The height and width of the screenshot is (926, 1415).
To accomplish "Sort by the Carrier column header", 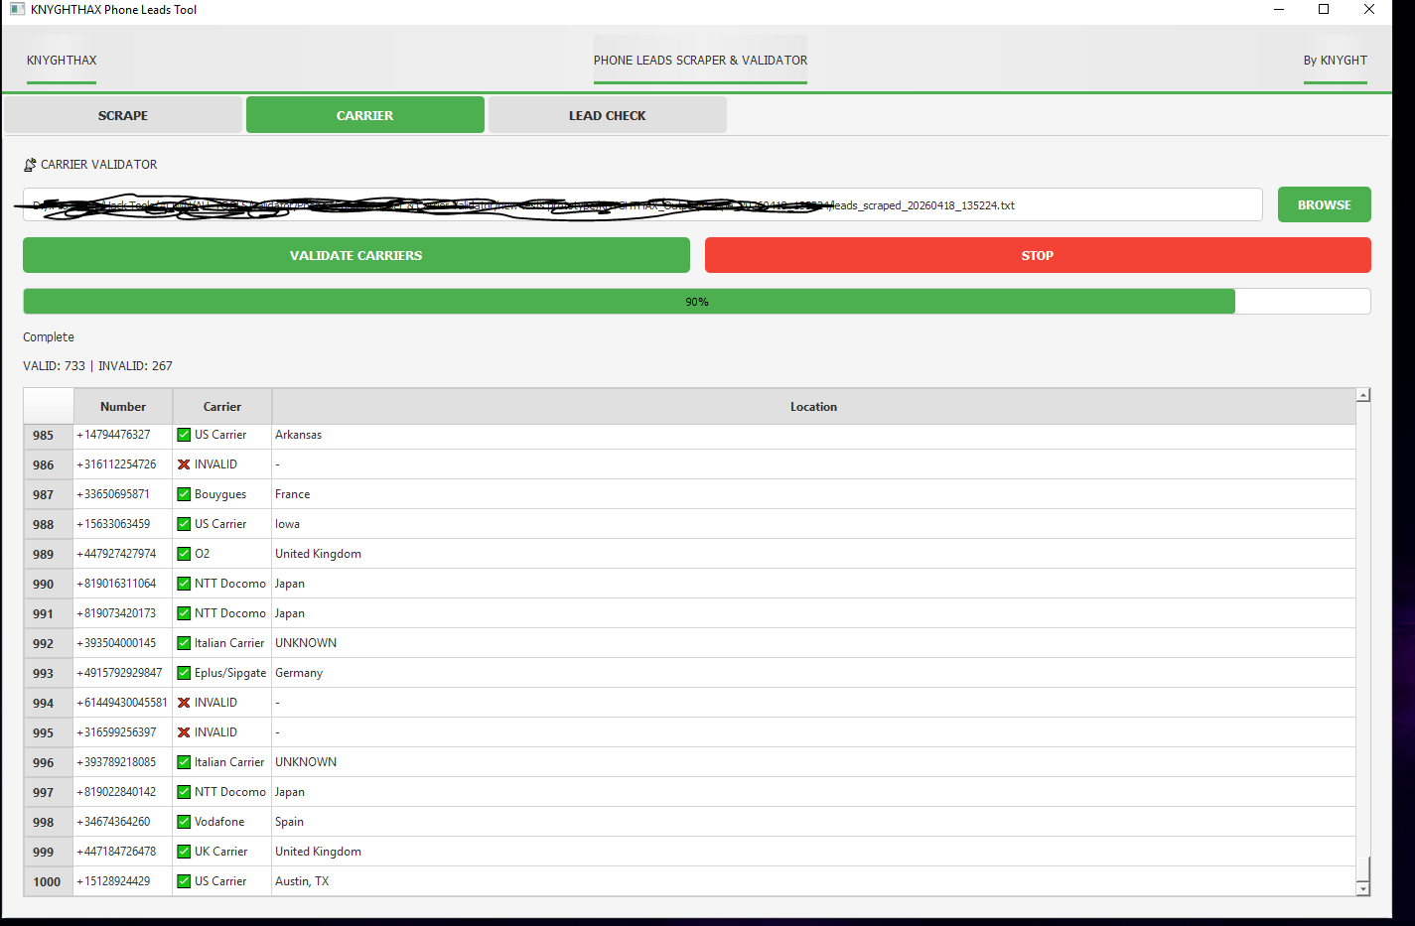I will point(221,407).
